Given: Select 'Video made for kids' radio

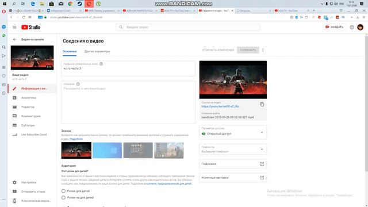Looking at the screenshot, I should 63,191.
